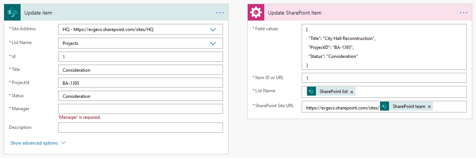The image size is (476, 158).
Task: Remove the SharePoint team token
Action: click(429, 107)
